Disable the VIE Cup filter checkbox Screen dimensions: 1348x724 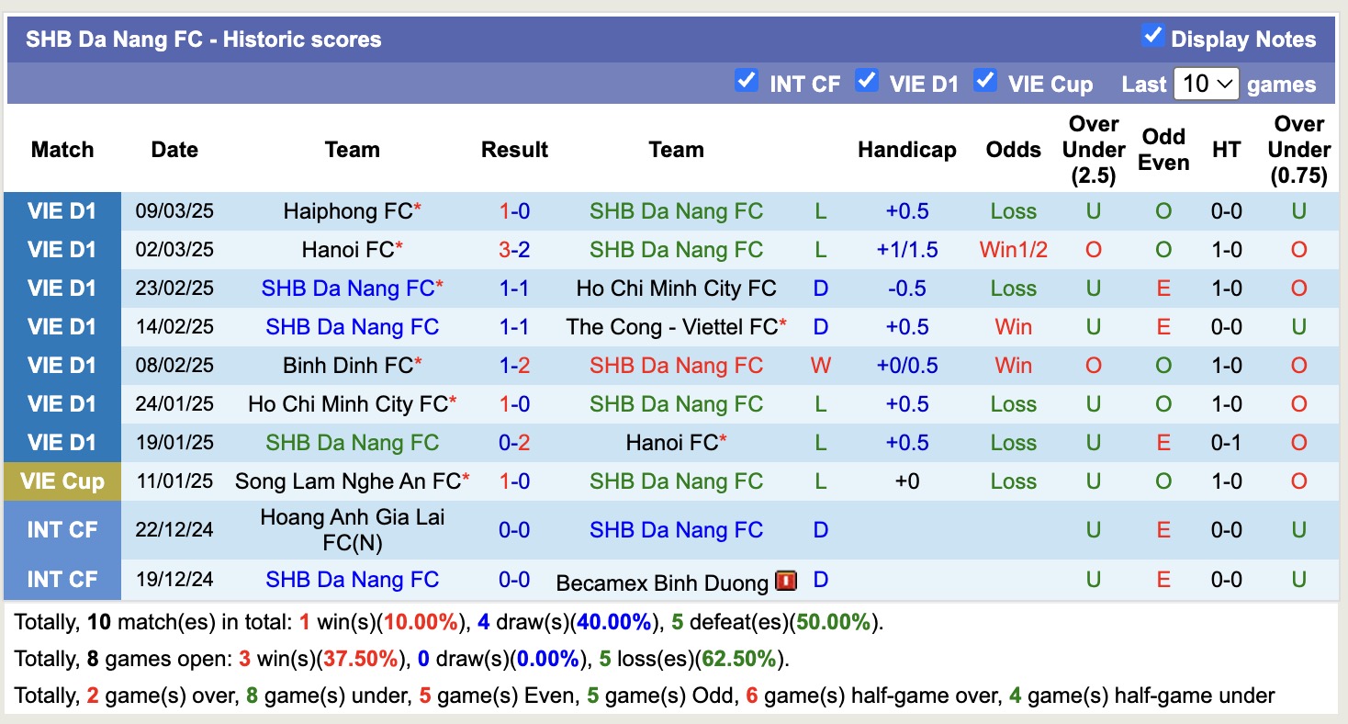point(985,81)
